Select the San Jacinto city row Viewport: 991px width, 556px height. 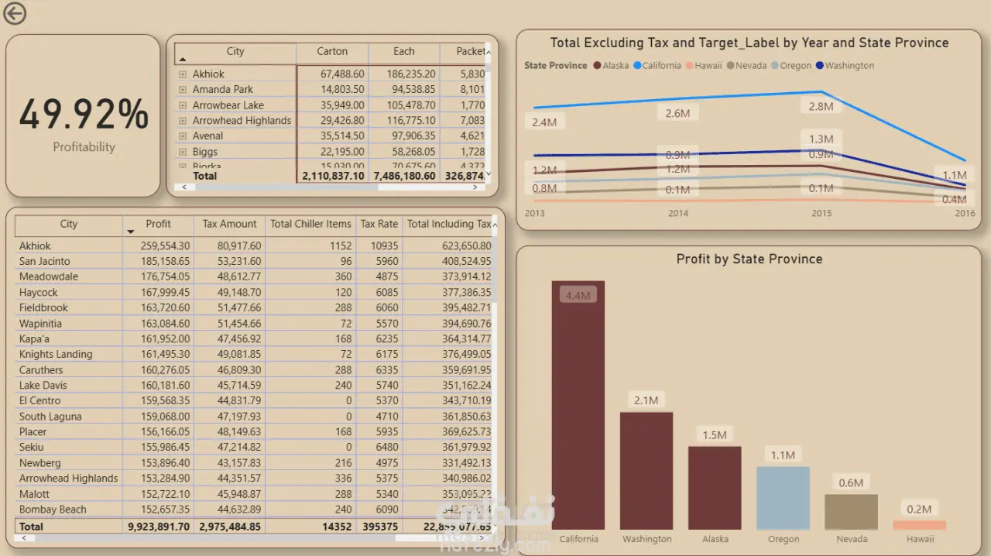click(x=253, y=262)
